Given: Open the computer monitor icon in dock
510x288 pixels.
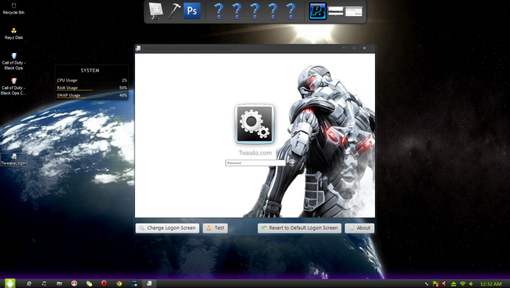Looking at the screenshot, I should click(x=156, y=11).
